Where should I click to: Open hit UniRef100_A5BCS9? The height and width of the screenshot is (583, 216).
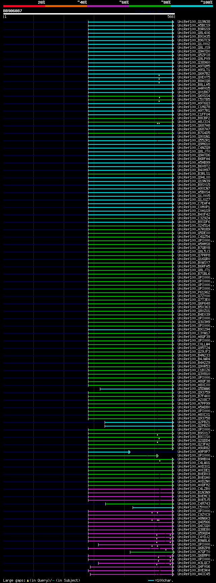tap(194, 25)
